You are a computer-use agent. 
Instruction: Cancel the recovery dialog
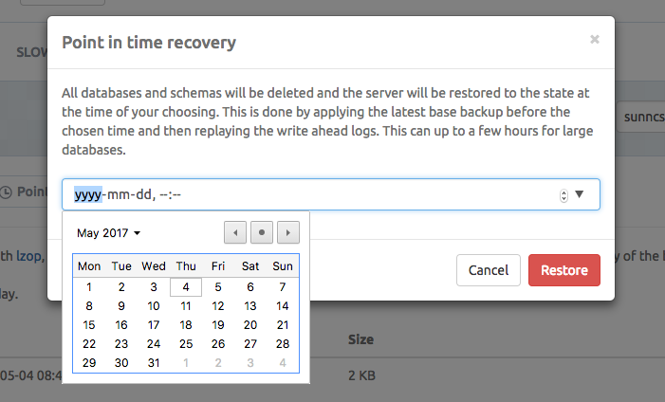[x=488, y=270]
